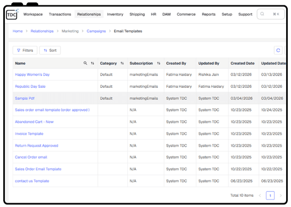291x207 pixels.
Task: Click N/A subscription in Invoice Template row
Action: [133, 134]
